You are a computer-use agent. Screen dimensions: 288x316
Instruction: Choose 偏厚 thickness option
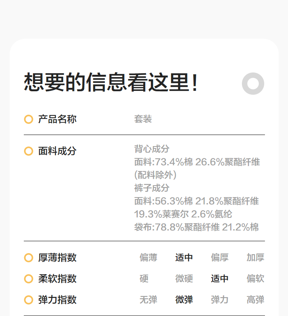220,258
